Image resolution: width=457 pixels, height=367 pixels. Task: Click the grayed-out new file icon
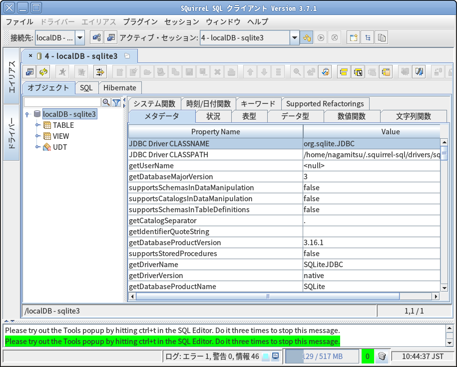[119, 72]
